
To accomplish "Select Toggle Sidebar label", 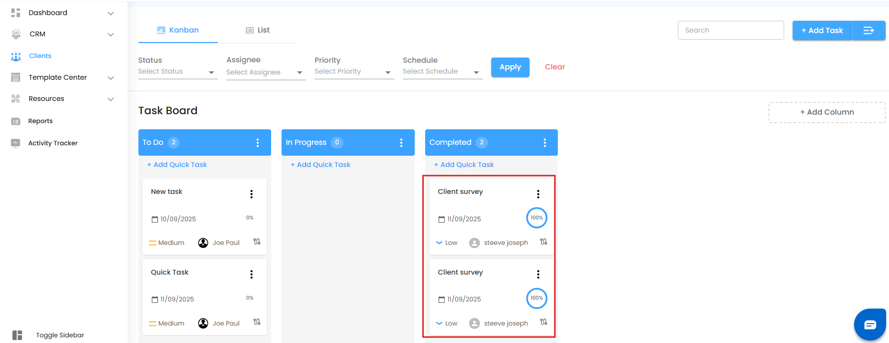I will tap(60, 335).
